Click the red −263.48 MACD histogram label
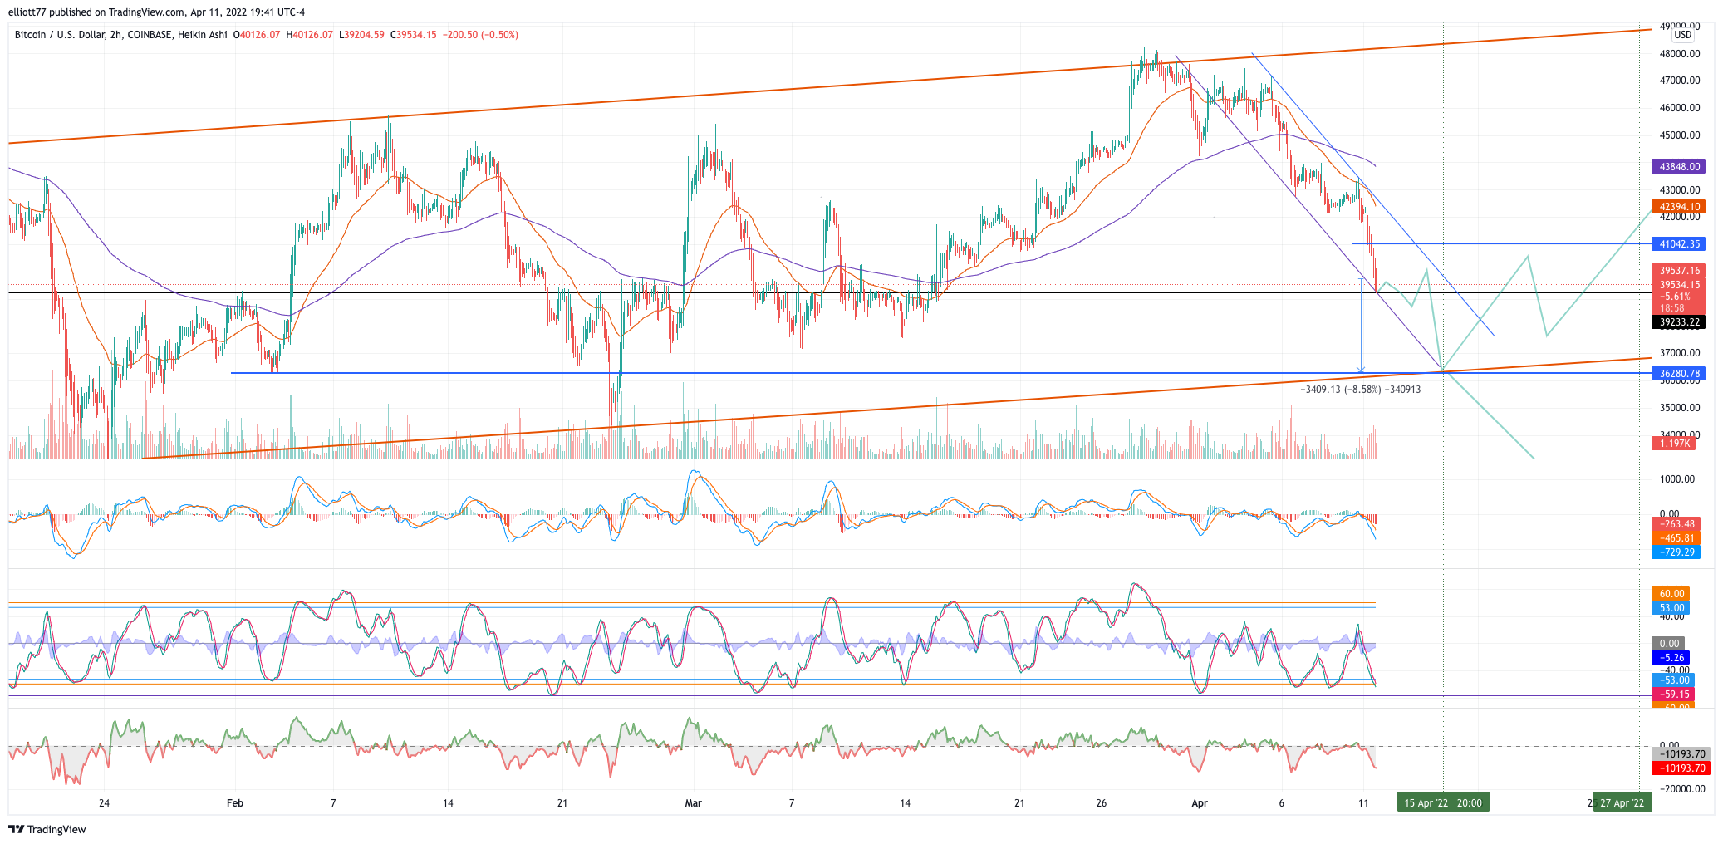 [x=1676, y=524]
